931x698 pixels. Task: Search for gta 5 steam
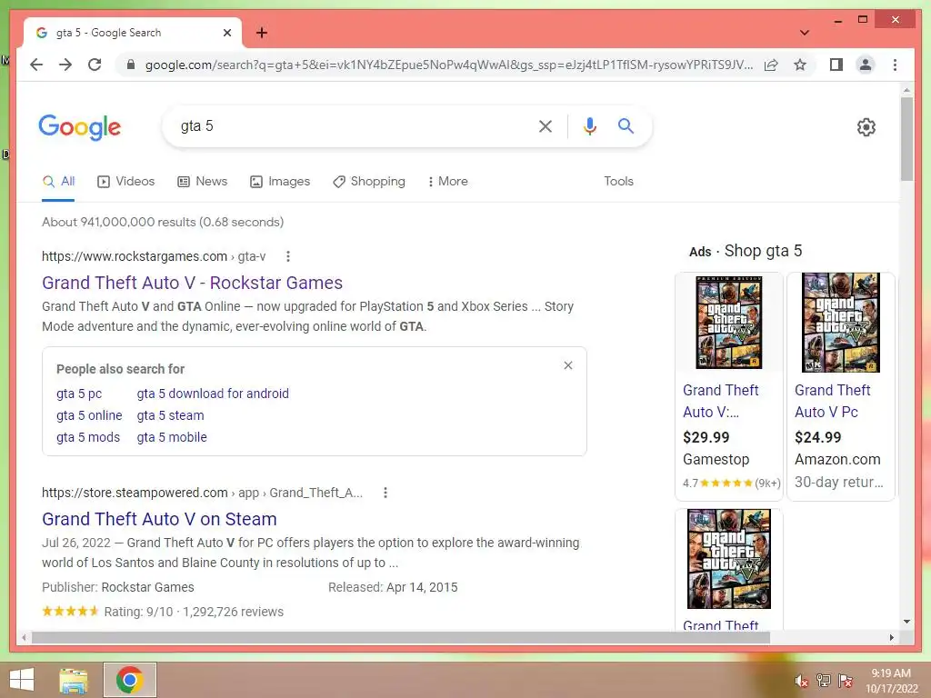[x=170, y=415]
